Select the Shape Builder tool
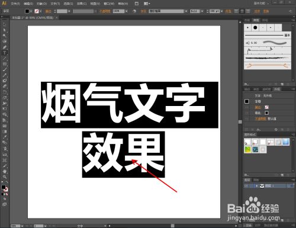Image resolution: width=296 pixels, height=228 pixels. point(5,114)
